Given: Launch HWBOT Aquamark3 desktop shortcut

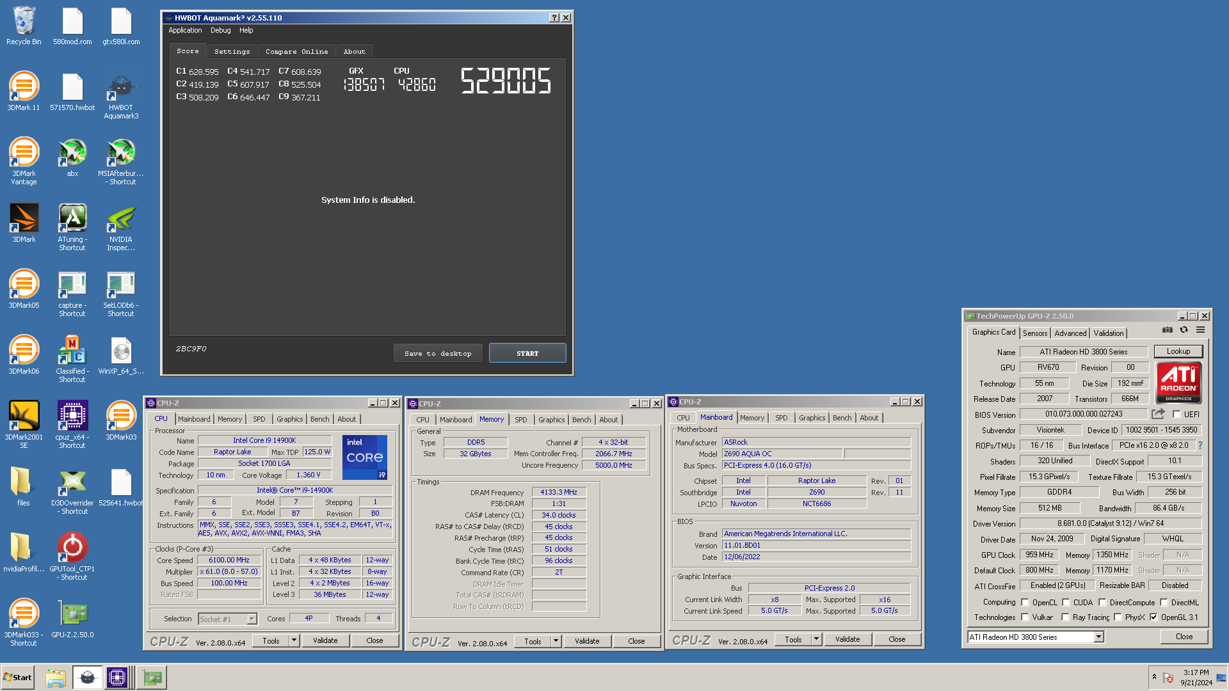Looking at the screenshot, I should (x=121, y=96).
